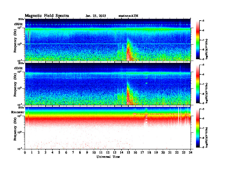Click hour 9 on the Universal Time axis

point(87,152)
